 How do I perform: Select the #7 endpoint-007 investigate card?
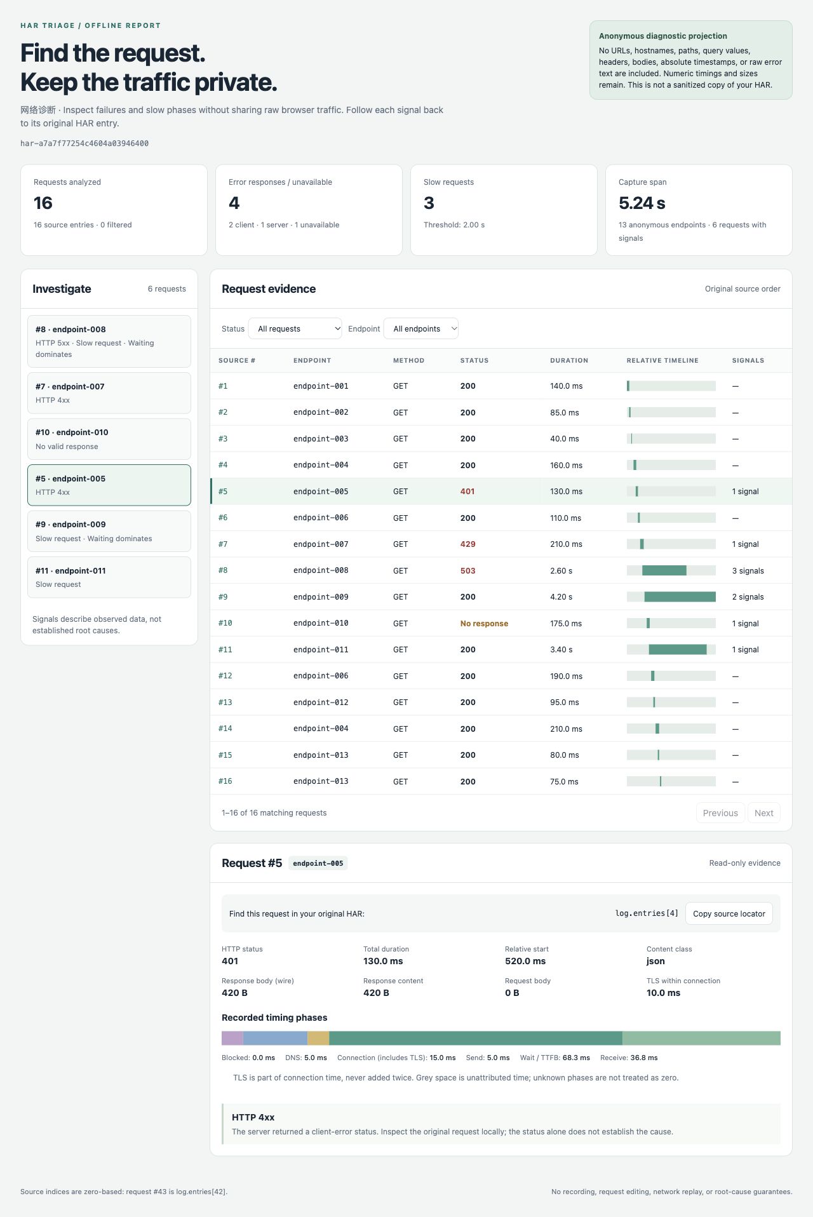point(109,393)
